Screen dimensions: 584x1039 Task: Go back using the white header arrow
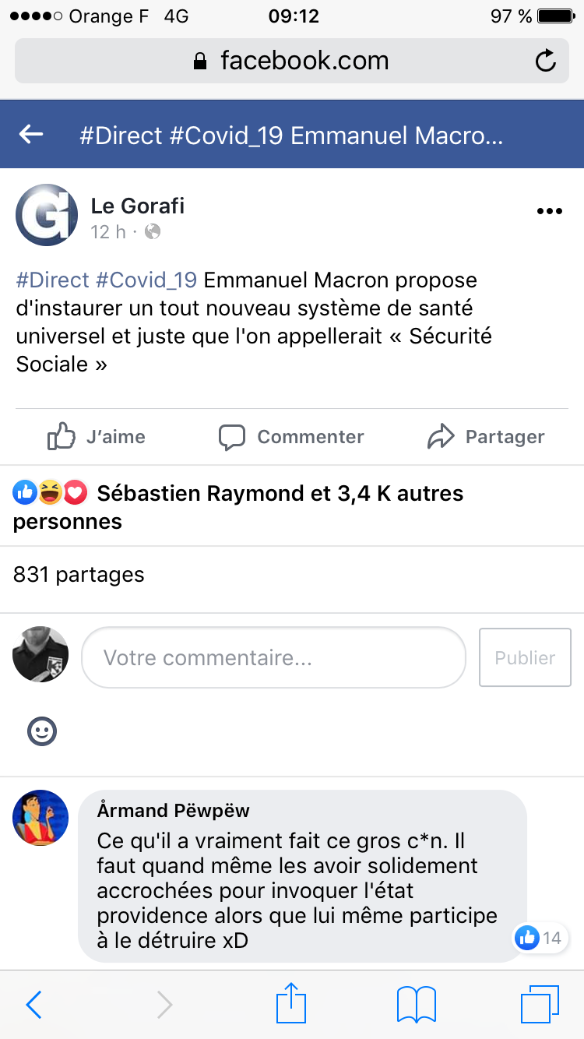tap(31, 135)
